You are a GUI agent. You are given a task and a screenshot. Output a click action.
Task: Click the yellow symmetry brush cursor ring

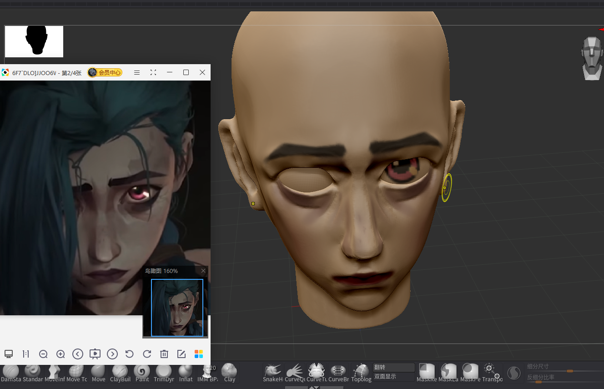pos(447,187)
